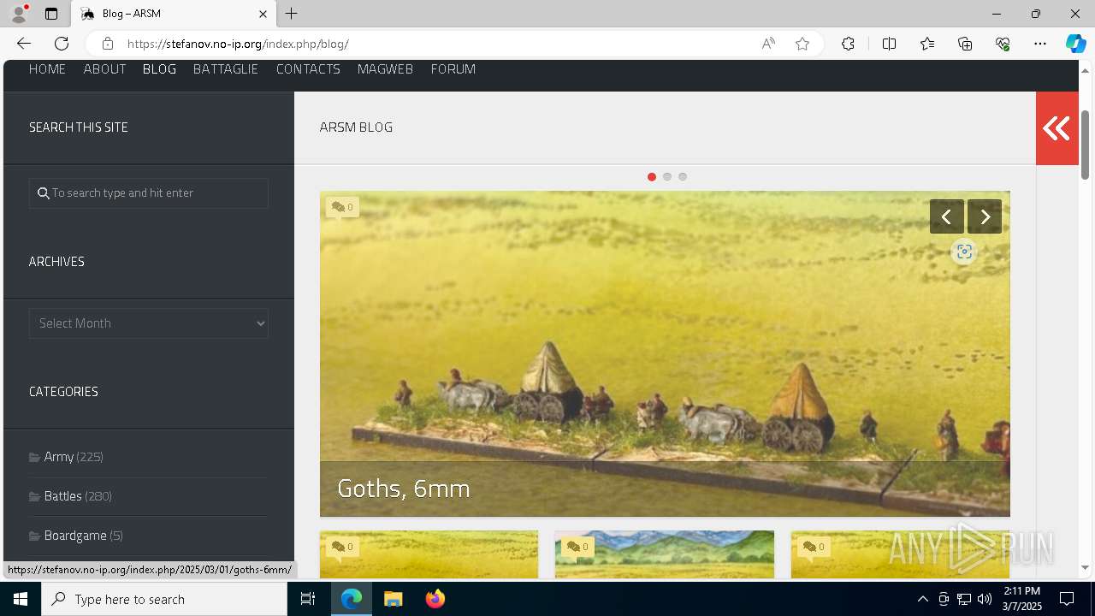The image size is (1095, 616).
Task: Open FORUM menu item
Action: pyautogui.click(x=453, y=69)
